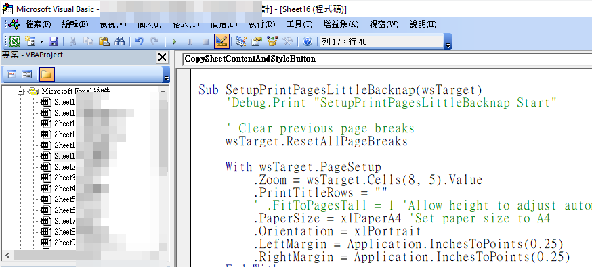Select Sheet5 in project tree
The image size is (592, 267).
(x=64, y=199)
